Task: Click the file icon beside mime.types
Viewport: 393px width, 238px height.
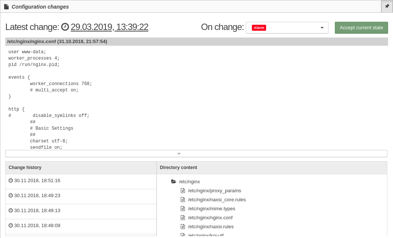Action: 183,209
